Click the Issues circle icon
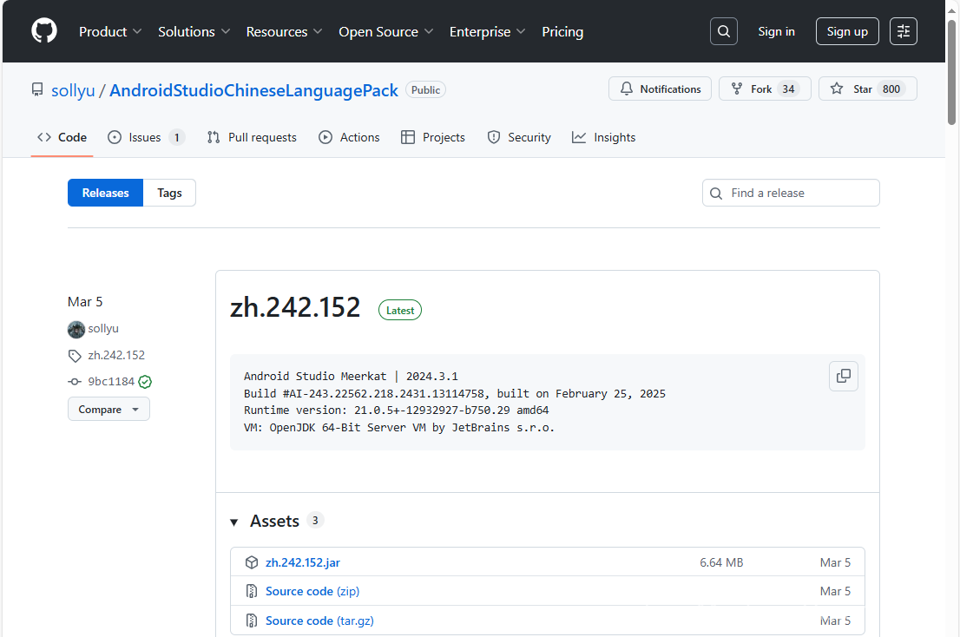The width and height of the screenshot is (960, 637). click(115, 137)
